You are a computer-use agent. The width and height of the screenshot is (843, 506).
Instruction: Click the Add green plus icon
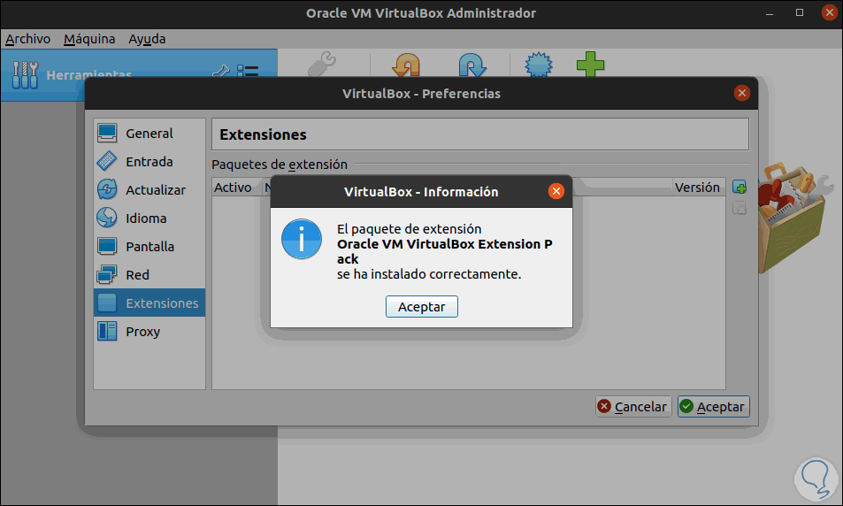tap(590, 64)
